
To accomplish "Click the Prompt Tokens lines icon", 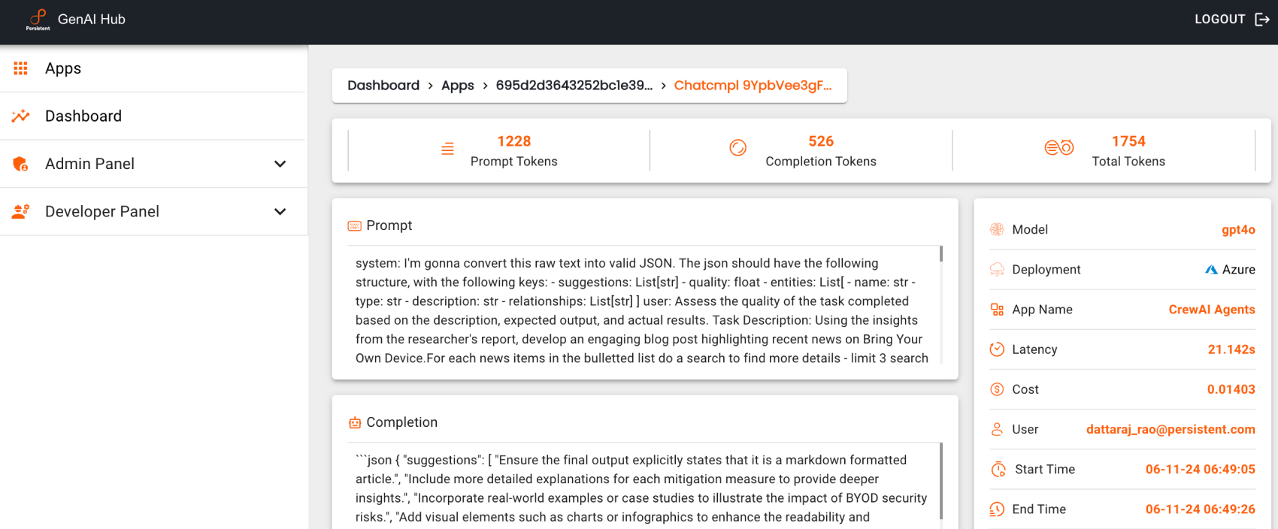I will (x=447, y=149).
